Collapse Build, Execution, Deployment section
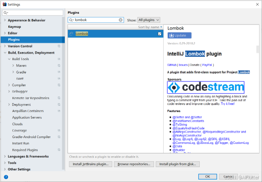 [x=5, y=52]
